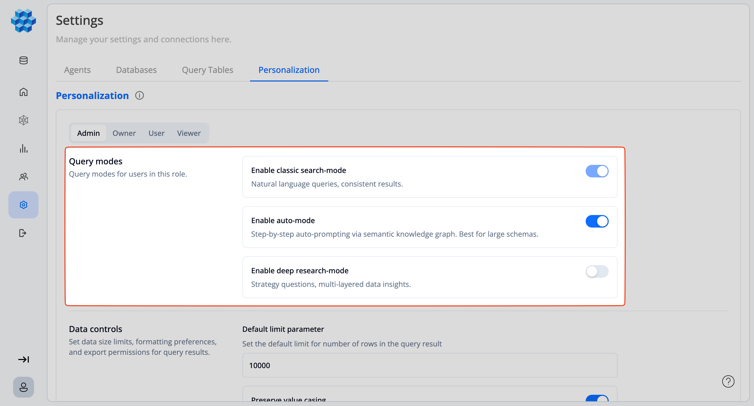754x406 pixels.
Task: Open the database icon in sidebar
Action: click(23, 60)
